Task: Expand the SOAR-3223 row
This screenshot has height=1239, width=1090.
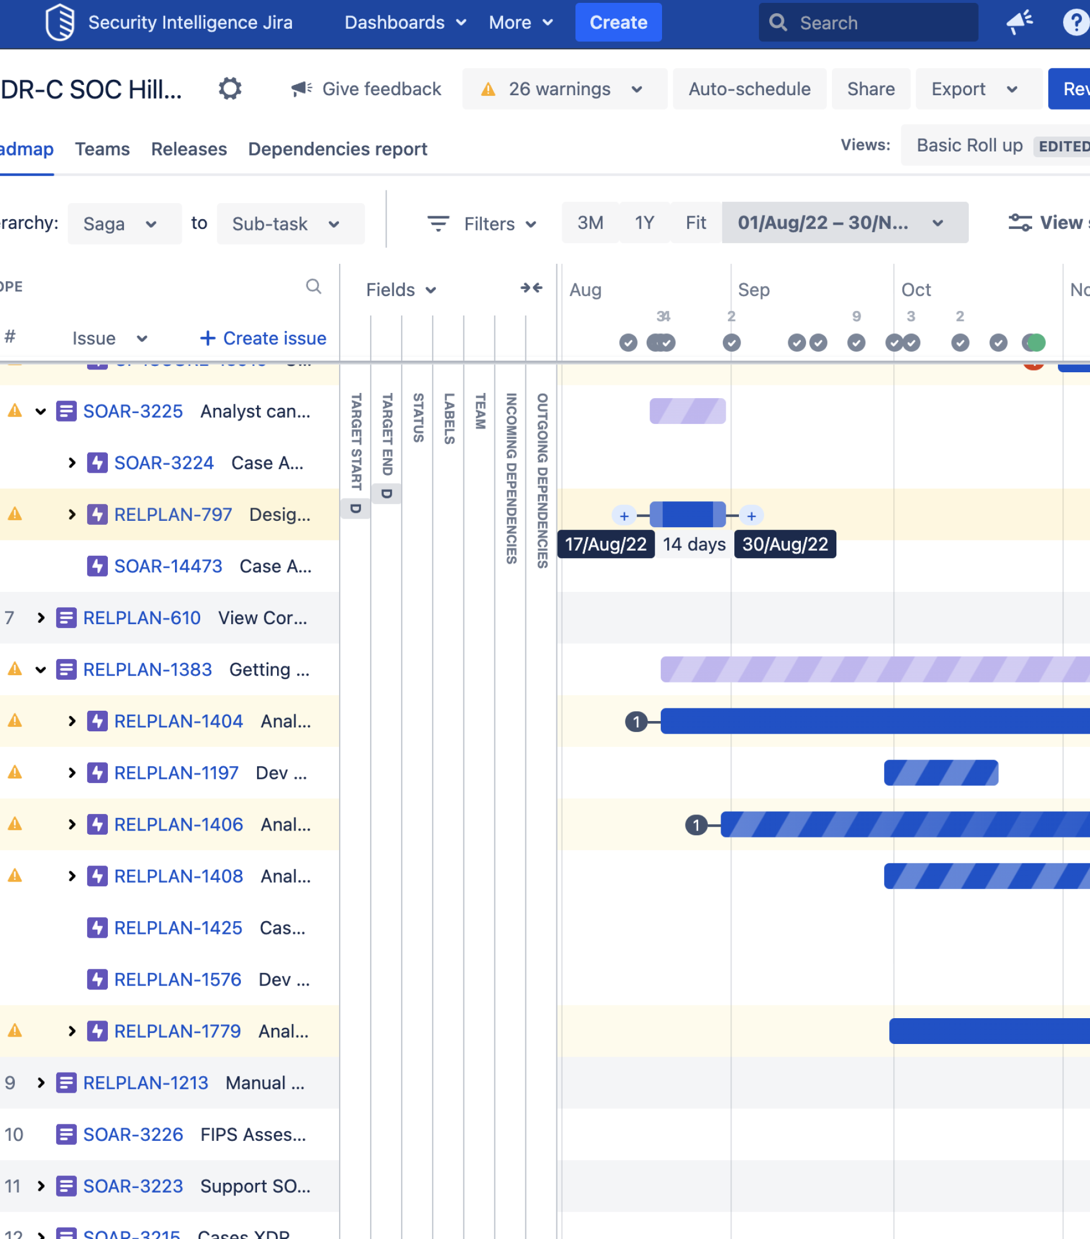Action: (41, 1186)
